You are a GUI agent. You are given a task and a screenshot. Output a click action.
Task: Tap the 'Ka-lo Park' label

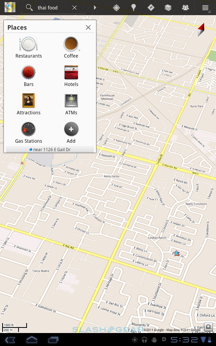coord(197,107)
